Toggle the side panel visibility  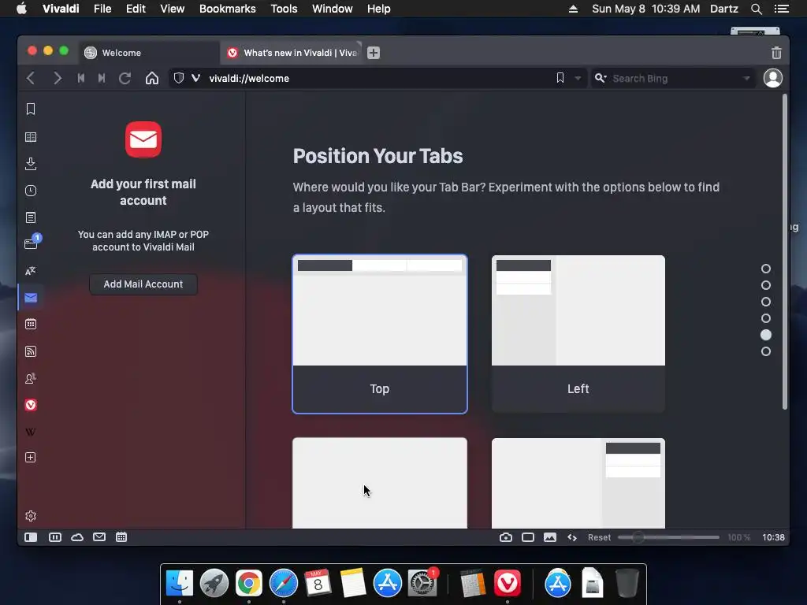pos(31,537)
